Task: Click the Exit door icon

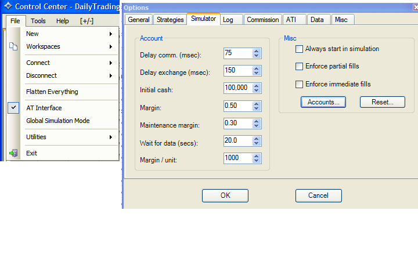Action: (13, 153)
